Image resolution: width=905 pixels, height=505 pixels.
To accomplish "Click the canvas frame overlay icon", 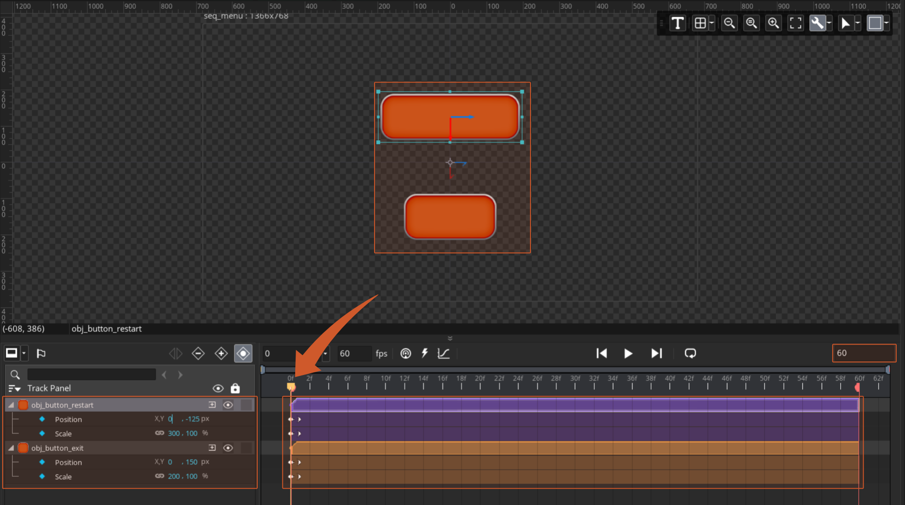I will click(x=875, y=23).
